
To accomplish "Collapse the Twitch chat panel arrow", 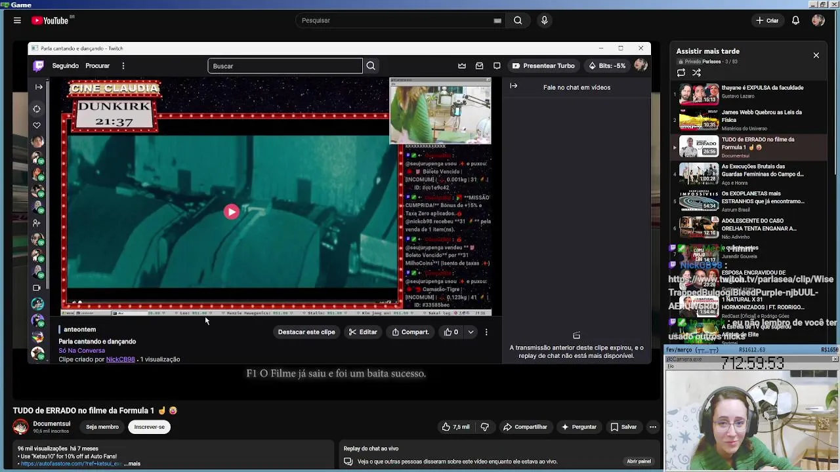I will pyautogui.click(x=514, y=86).
